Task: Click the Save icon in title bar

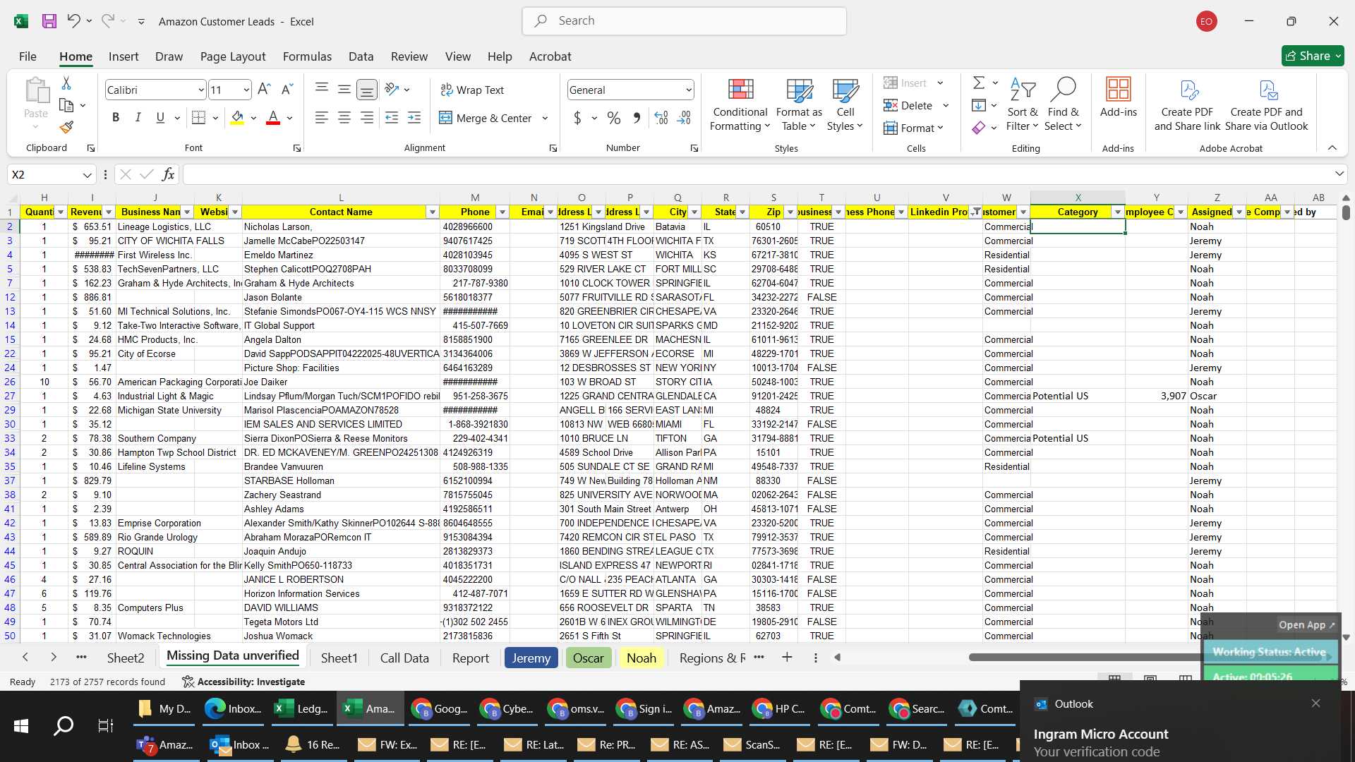Action: coord(49,21)
